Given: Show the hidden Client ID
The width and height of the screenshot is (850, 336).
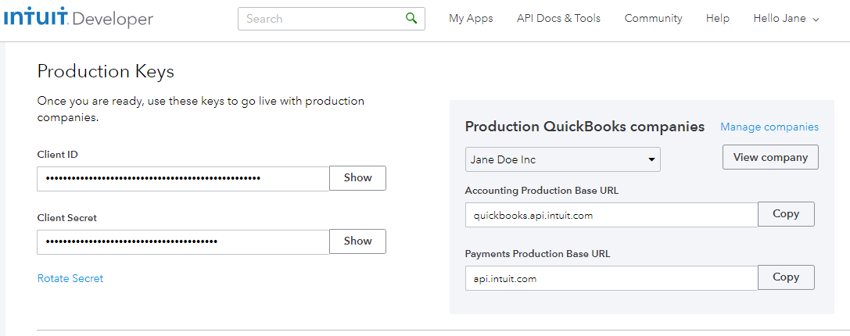Looking at the screenshot, I should 357,178.
